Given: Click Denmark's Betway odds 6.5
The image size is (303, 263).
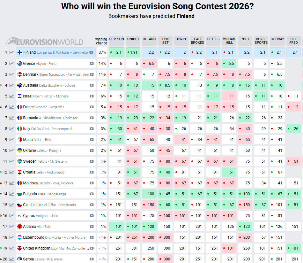Looking at the screenshot, I should coord(277,74).
